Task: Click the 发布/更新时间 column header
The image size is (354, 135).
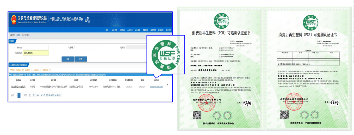Action: click(x=129, y=80)
